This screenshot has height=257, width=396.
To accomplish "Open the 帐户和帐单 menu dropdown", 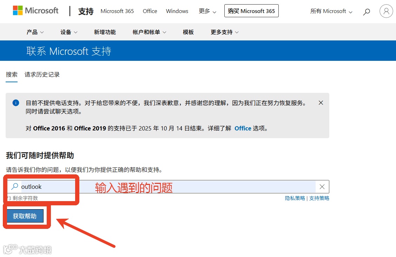I will tap(150, 32).
